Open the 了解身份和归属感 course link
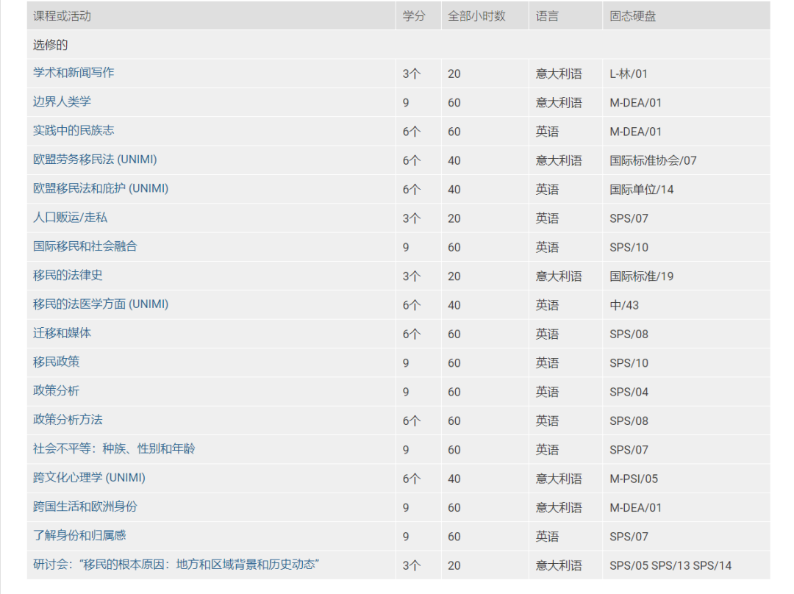The width and height of the screenshot is (794, 594). [79, 535]
